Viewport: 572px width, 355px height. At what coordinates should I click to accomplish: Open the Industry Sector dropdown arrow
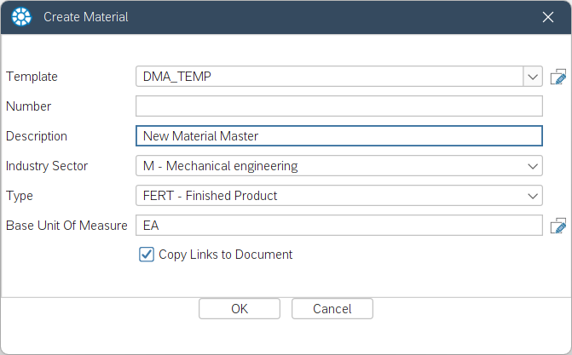click(533, 166)
